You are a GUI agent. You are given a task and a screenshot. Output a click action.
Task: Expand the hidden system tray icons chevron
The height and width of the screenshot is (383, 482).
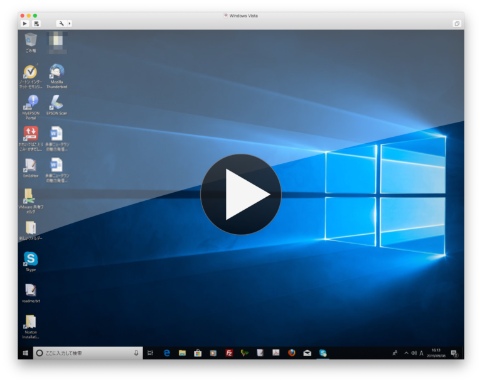click(406, 353)
